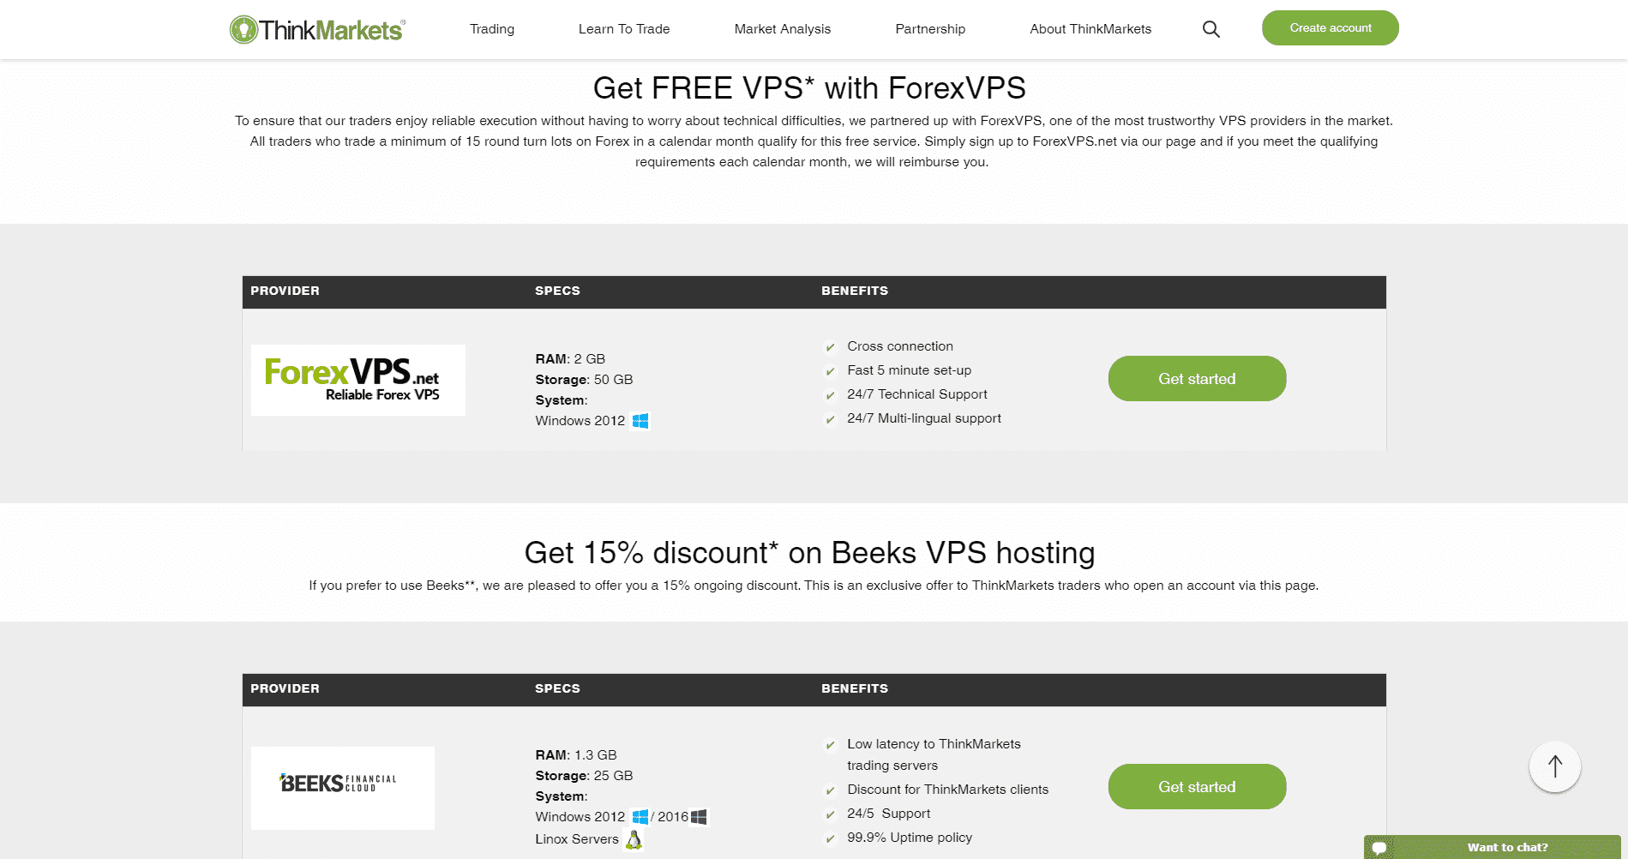Open the Trading dropdown menu

click(490, 28)
